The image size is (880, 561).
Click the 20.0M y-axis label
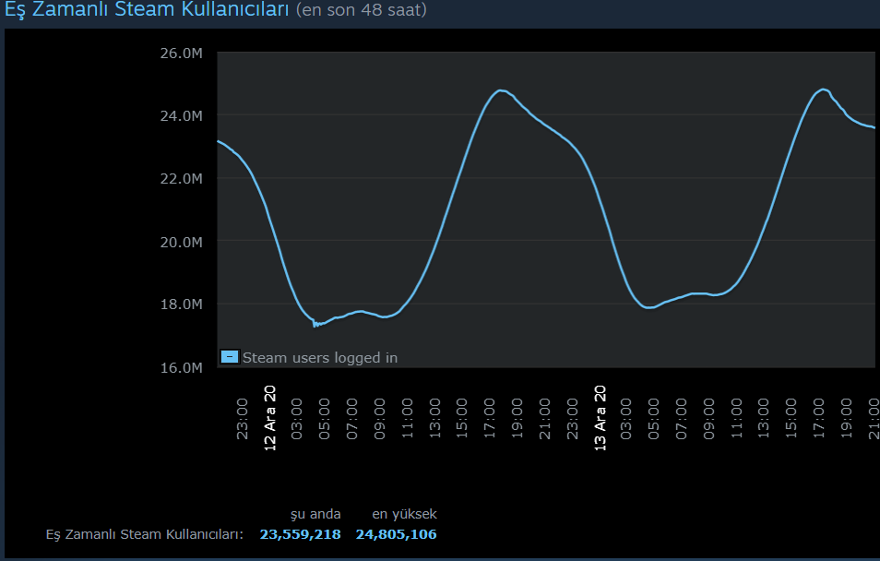pyautogui.click(x=181, y=242)
